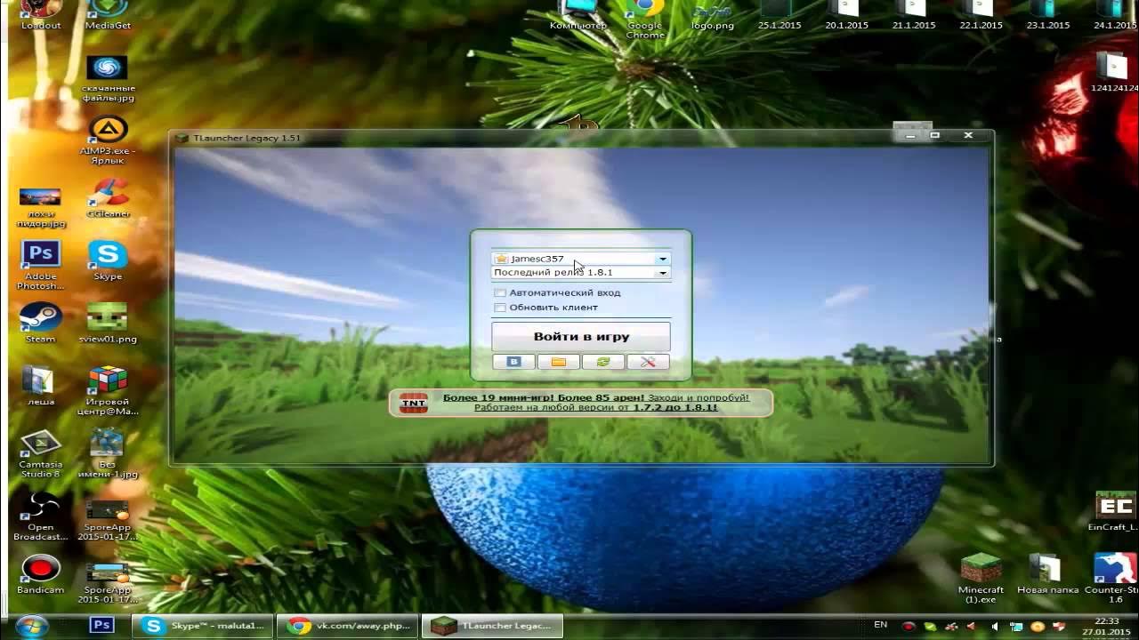Image resolution: width=1139 pixels, height=640 pixels.
Task: Click the green refresh icon button
Action: click(603, 362)
